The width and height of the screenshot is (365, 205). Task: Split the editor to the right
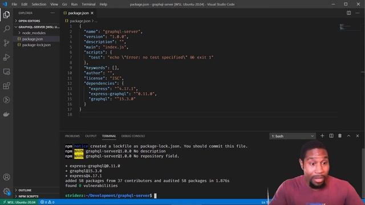point(348,13)
